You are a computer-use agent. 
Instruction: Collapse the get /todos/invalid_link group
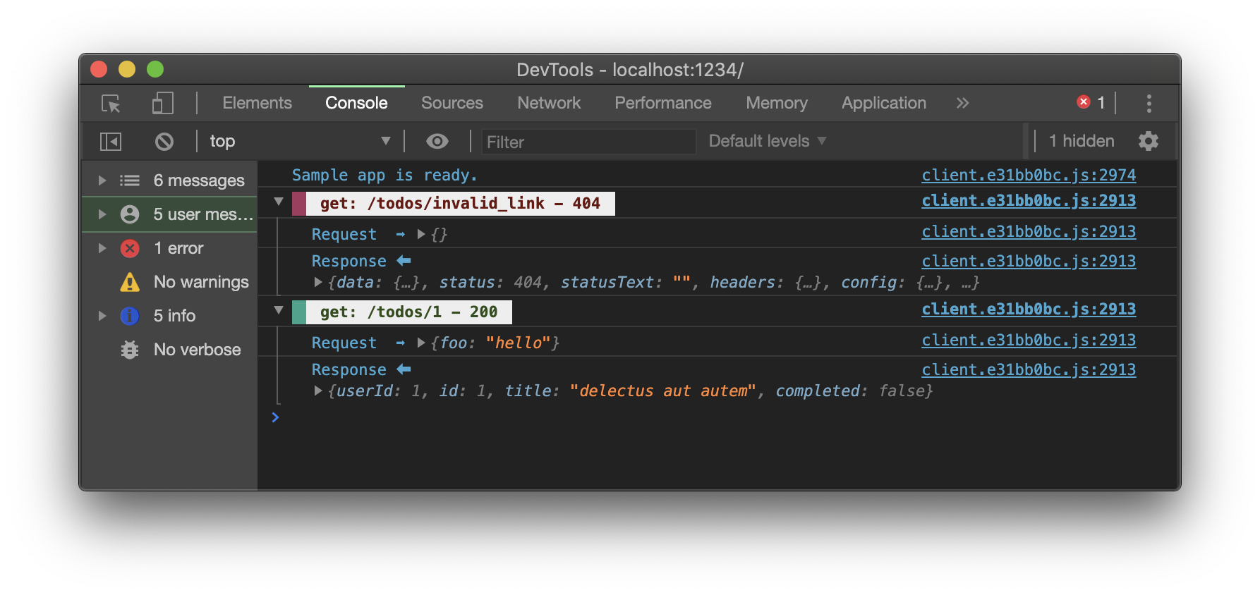click(279, 202)
